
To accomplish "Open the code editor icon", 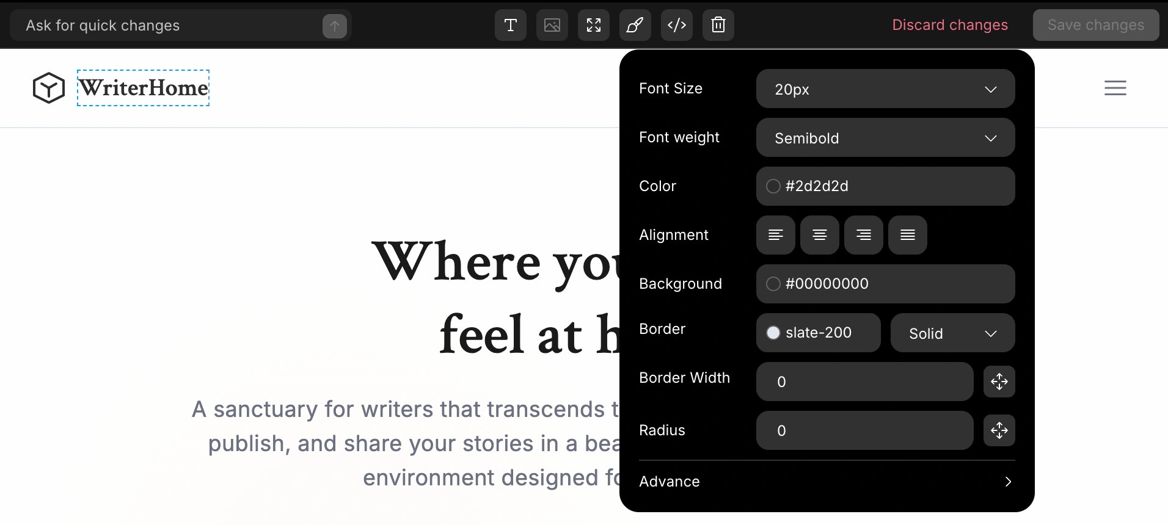I will tap(677, 25).
